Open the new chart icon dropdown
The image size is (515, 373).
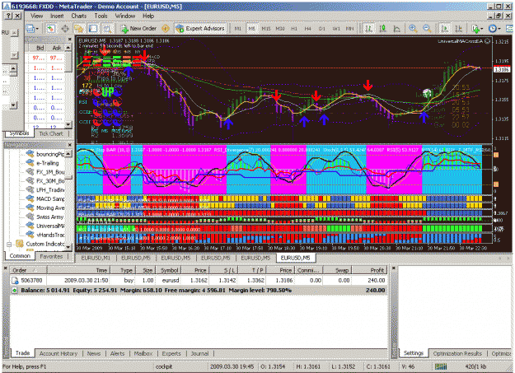coord(32,29)
